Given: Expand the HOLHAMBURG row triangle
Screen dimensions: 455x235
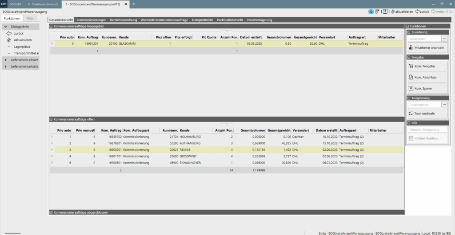Looking at the screenshot, I should click(52, 136).
